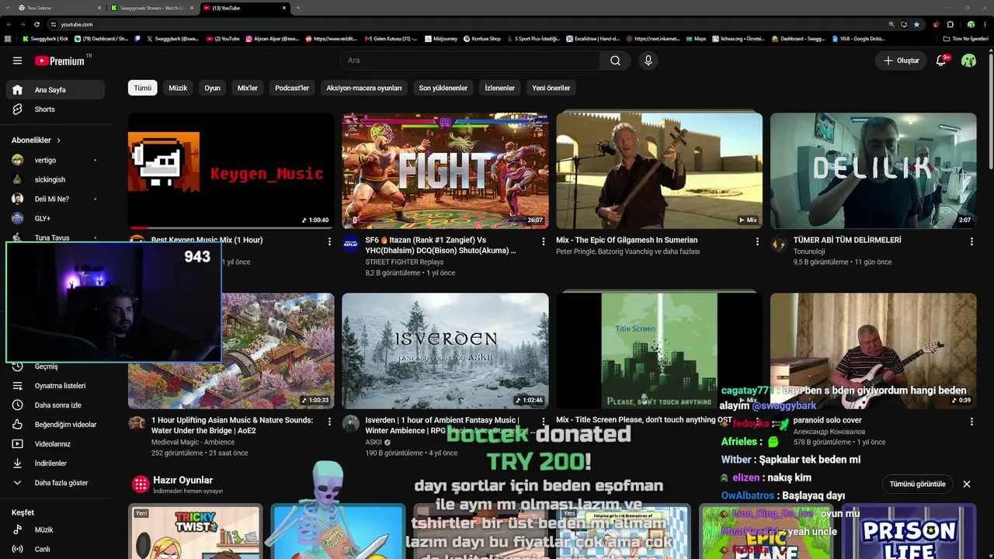The width and height of the screenshot is (994, 559).
Task: Open the Midjourney bookmark
Action: 441,38
